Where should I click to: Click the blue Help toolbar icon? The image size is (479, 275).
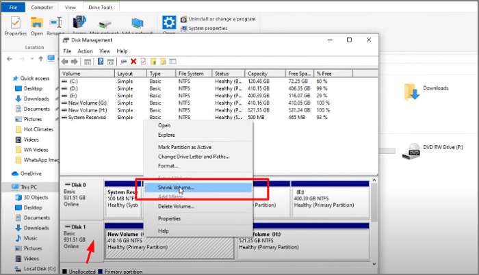101,62
